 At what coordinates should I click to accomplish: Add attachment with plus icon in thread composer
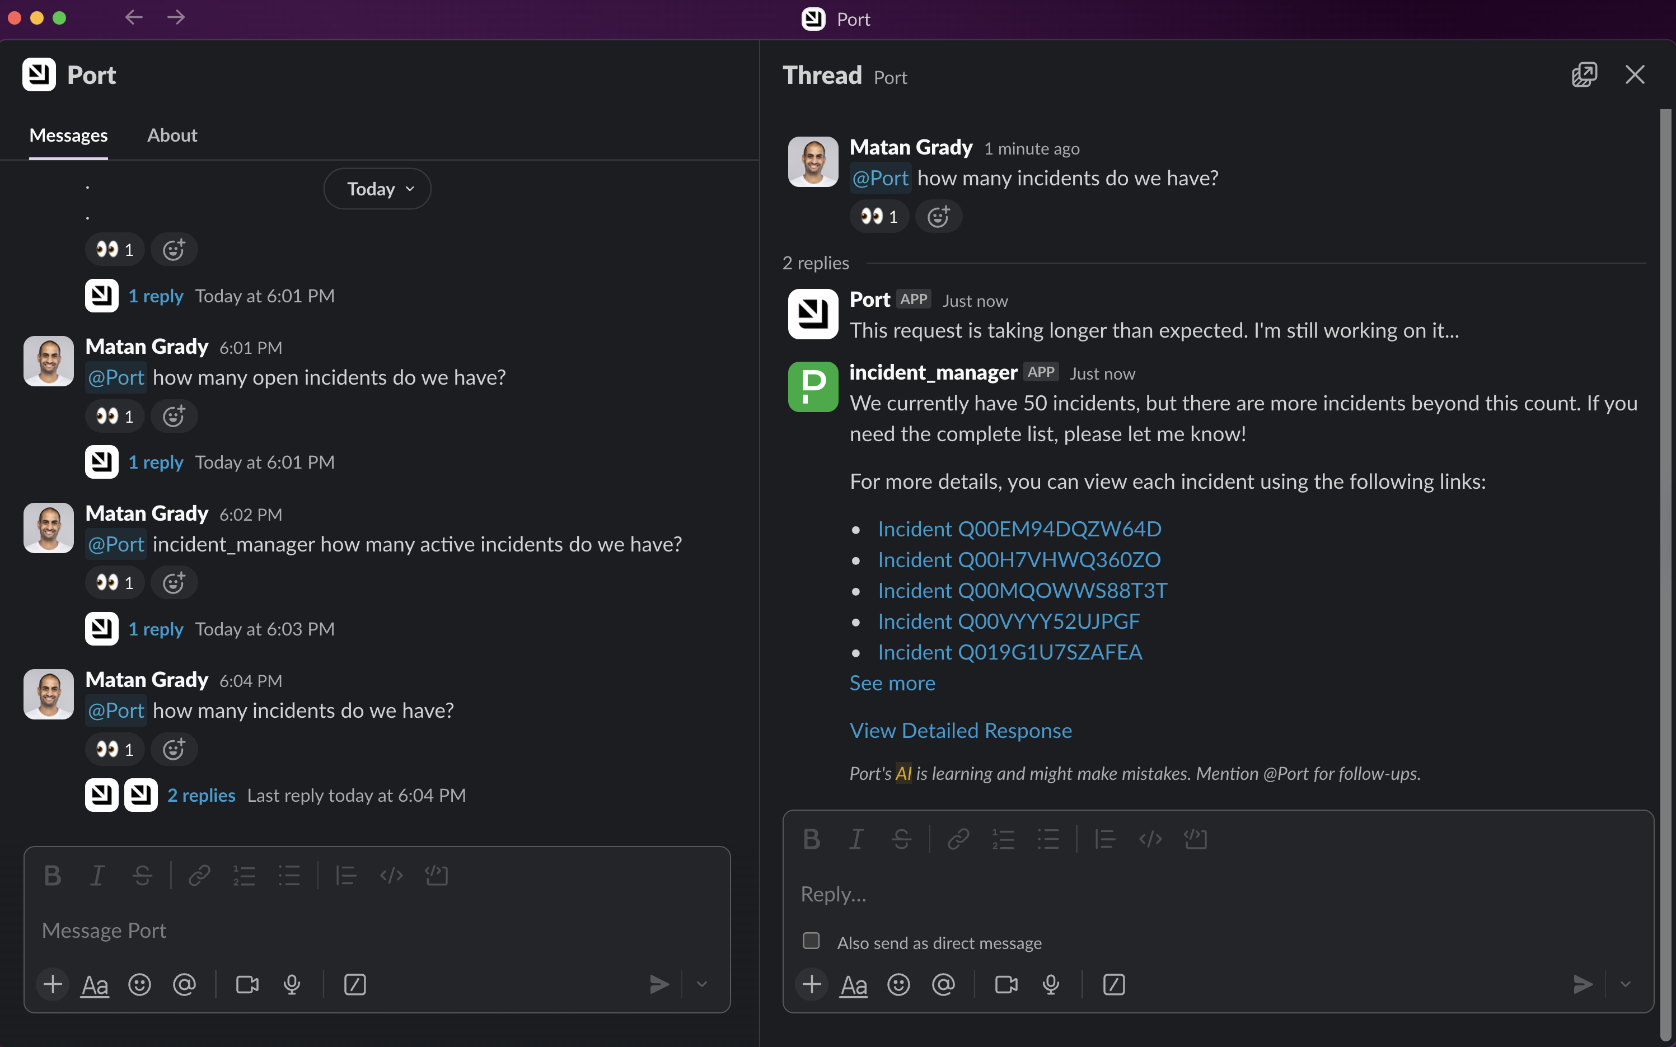pyautogui.click(x=812, y=984)
